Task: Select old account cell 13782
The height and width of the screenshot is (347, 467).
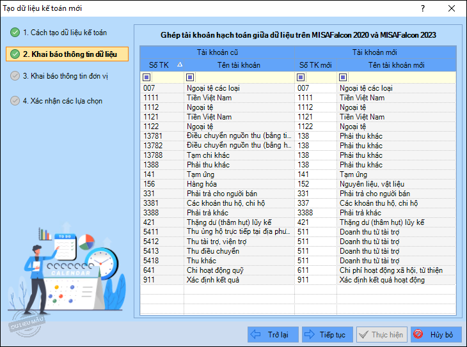Action: click(x=162, y=146)
